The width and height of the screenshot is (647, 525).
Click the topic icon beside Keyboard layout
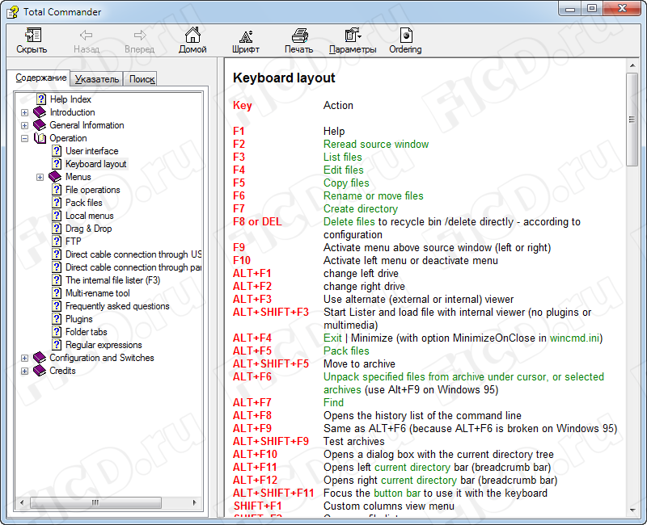(57, 164)
